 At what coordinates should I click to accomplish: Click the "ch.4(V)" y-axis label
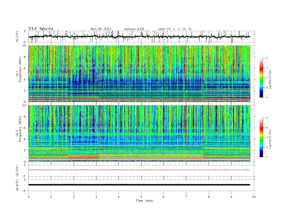pyautogui.click(x=17, y=185)
